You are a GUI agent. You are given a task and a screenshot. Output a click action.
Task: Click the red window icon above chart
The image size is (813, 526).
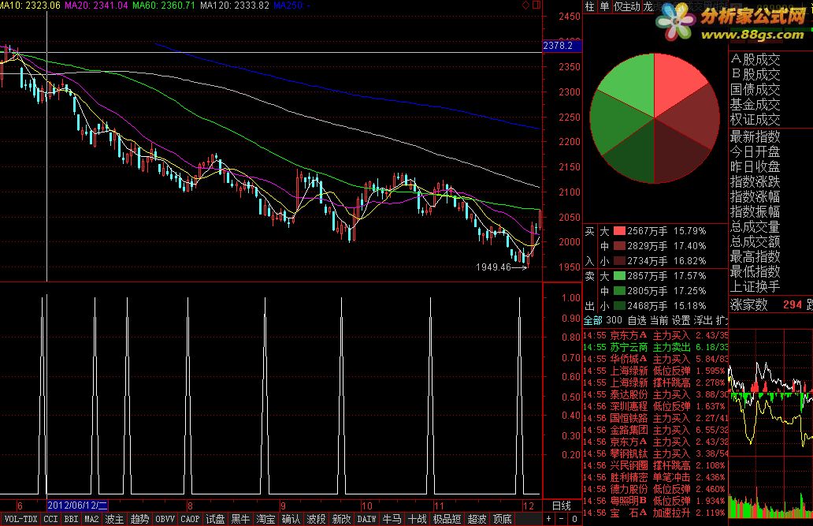click(x=536, y=5)
